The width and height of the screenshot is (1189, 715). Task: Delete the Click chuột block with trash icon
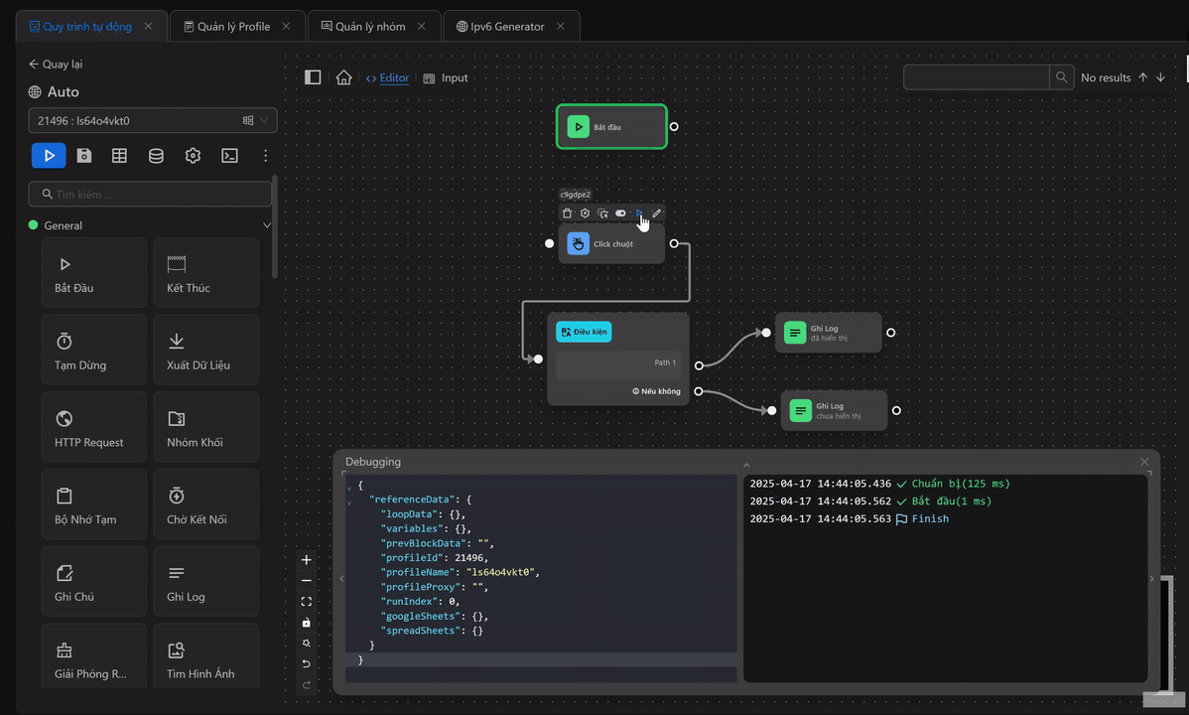click(567, 214)
